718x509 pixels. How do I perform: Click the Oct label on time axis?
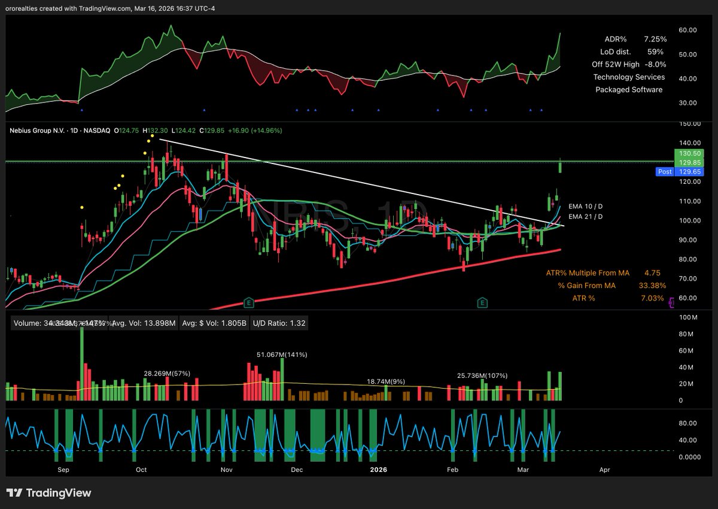click(141, 470)
